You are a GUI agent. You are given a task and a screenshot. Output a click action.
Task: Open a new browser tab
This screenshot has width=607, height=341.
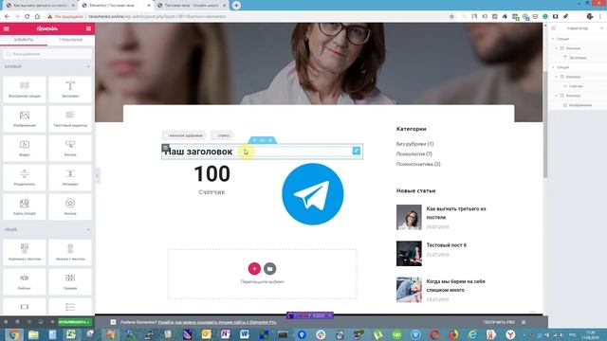236,6
